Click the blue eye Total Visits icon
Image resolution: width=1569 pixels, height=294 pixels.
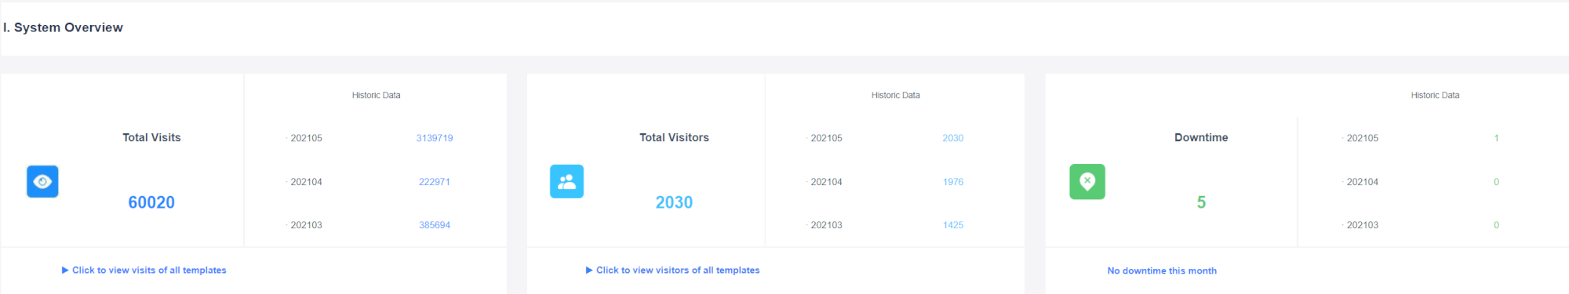pyautogui.click(x=42, y=181)
